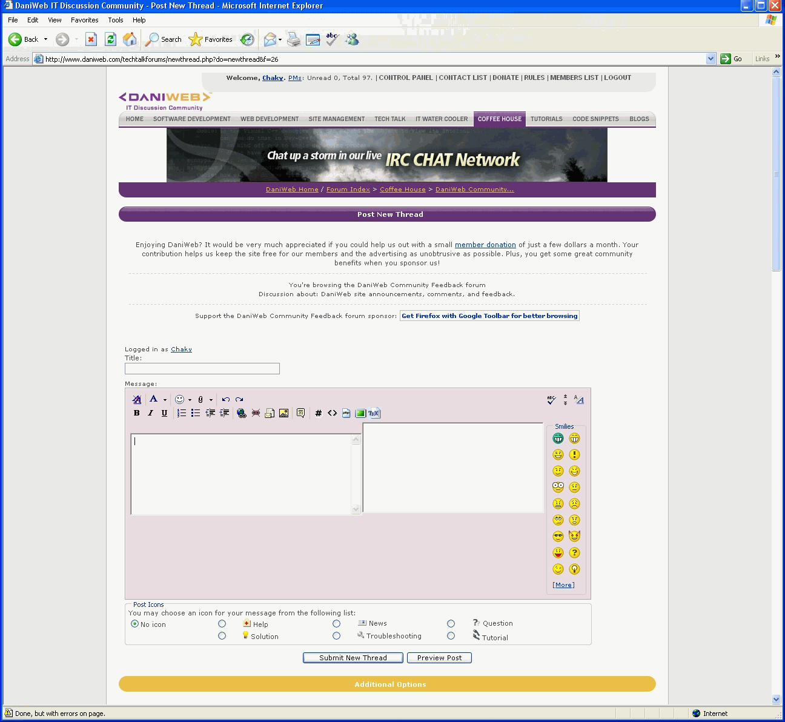Viewport: 785px width, 722px height.
Task: Insert an unordered bullet list
Action: (x=196, y=413)
